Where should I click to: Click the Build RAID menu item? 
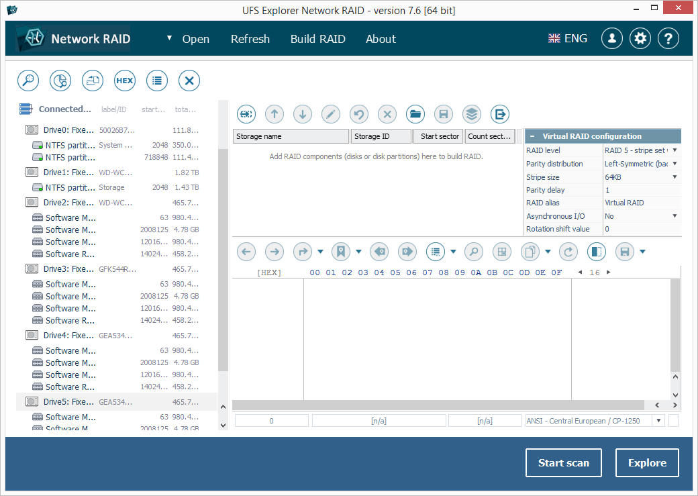pos(318,39)
